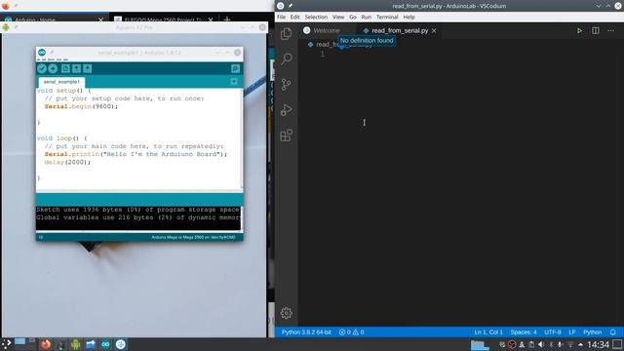This screenshot has width=624, height=351.
Task: Open VSCodium icon from the taskbar
Action: coord(121,344)
